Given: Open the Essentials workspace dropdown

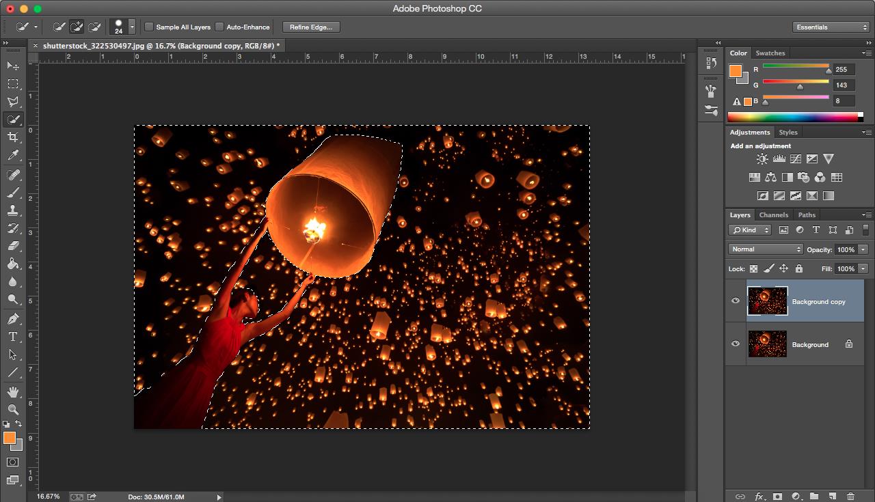Looking at the screenshot, I should pos(831,27).
